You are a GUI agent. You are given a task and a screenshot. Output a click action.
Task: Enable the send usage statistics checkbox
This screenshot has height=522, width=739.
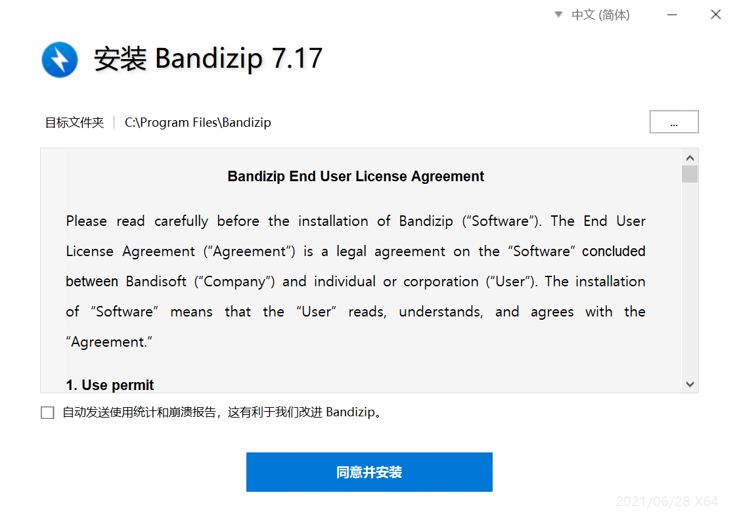(47, 413)
